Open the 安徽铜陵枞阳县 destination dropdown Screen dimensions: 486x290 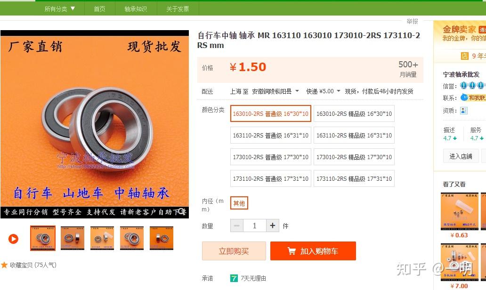coord(275,91)
